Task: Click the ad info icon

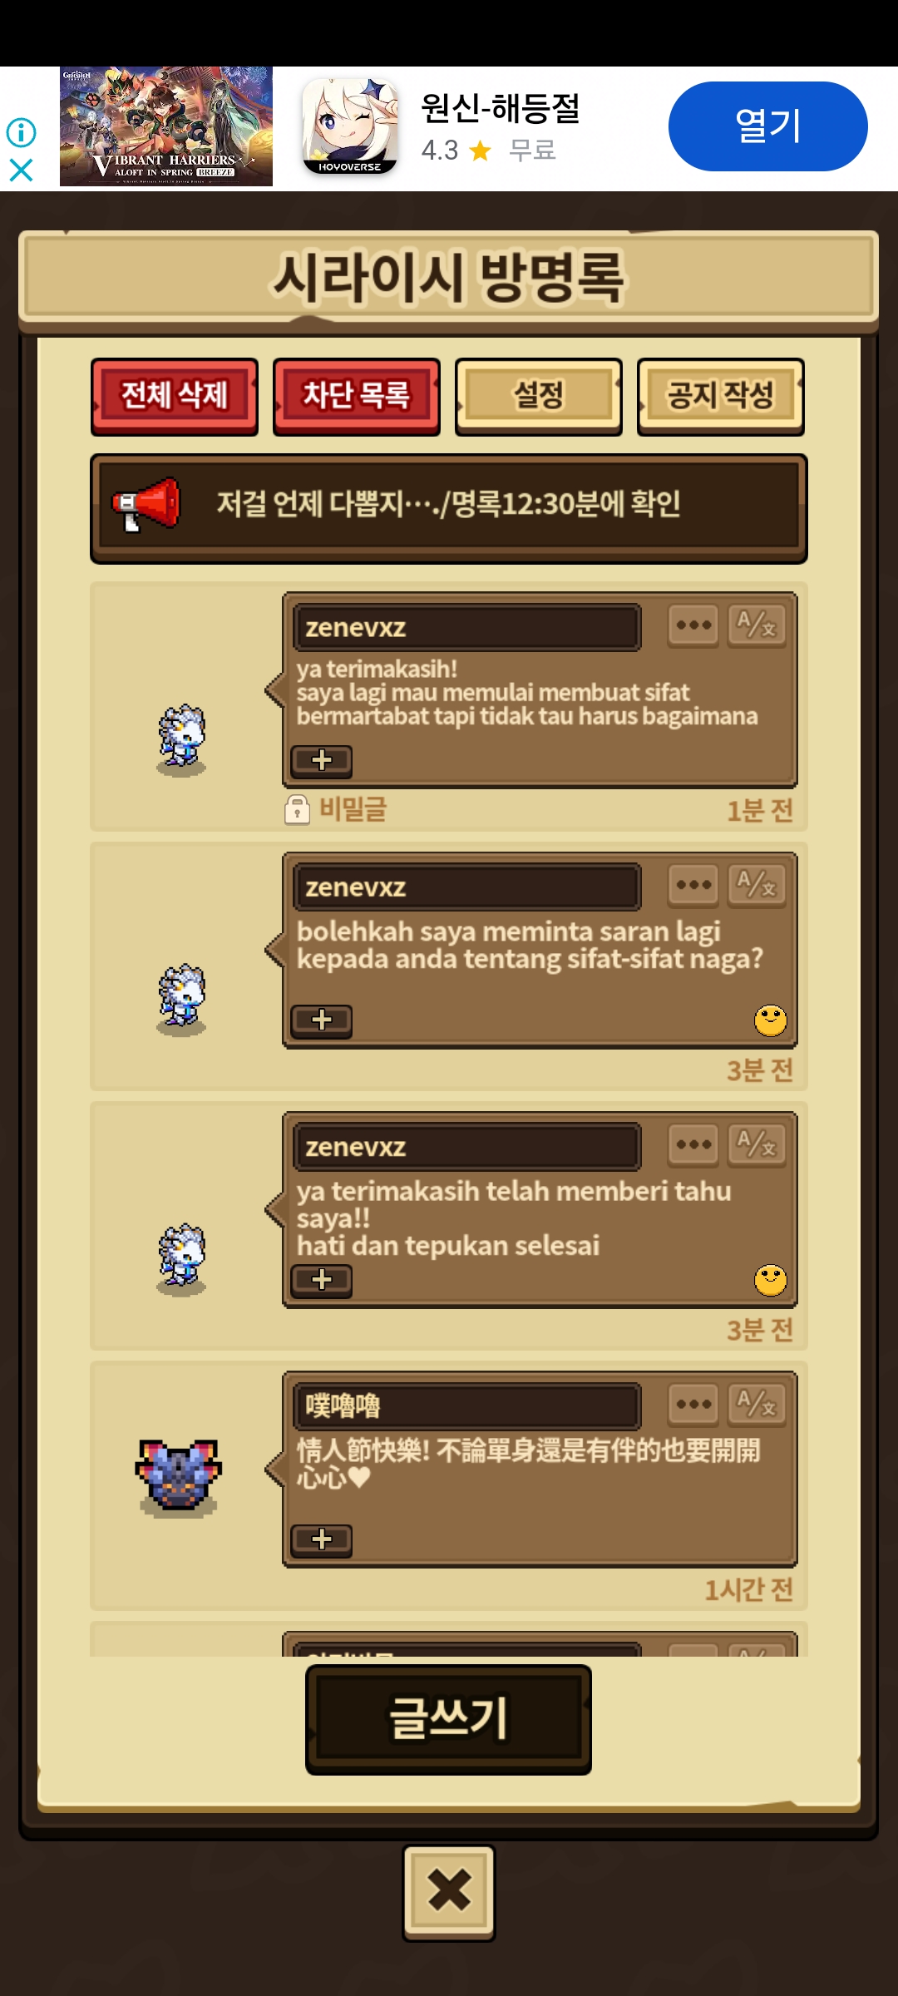Action: click(21, 132)
